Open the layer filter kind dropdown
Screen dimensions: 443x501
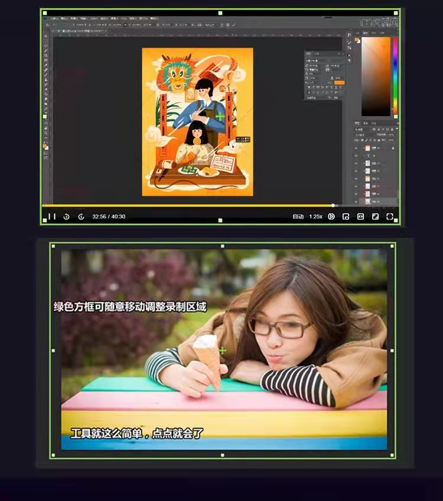[361, 129]
